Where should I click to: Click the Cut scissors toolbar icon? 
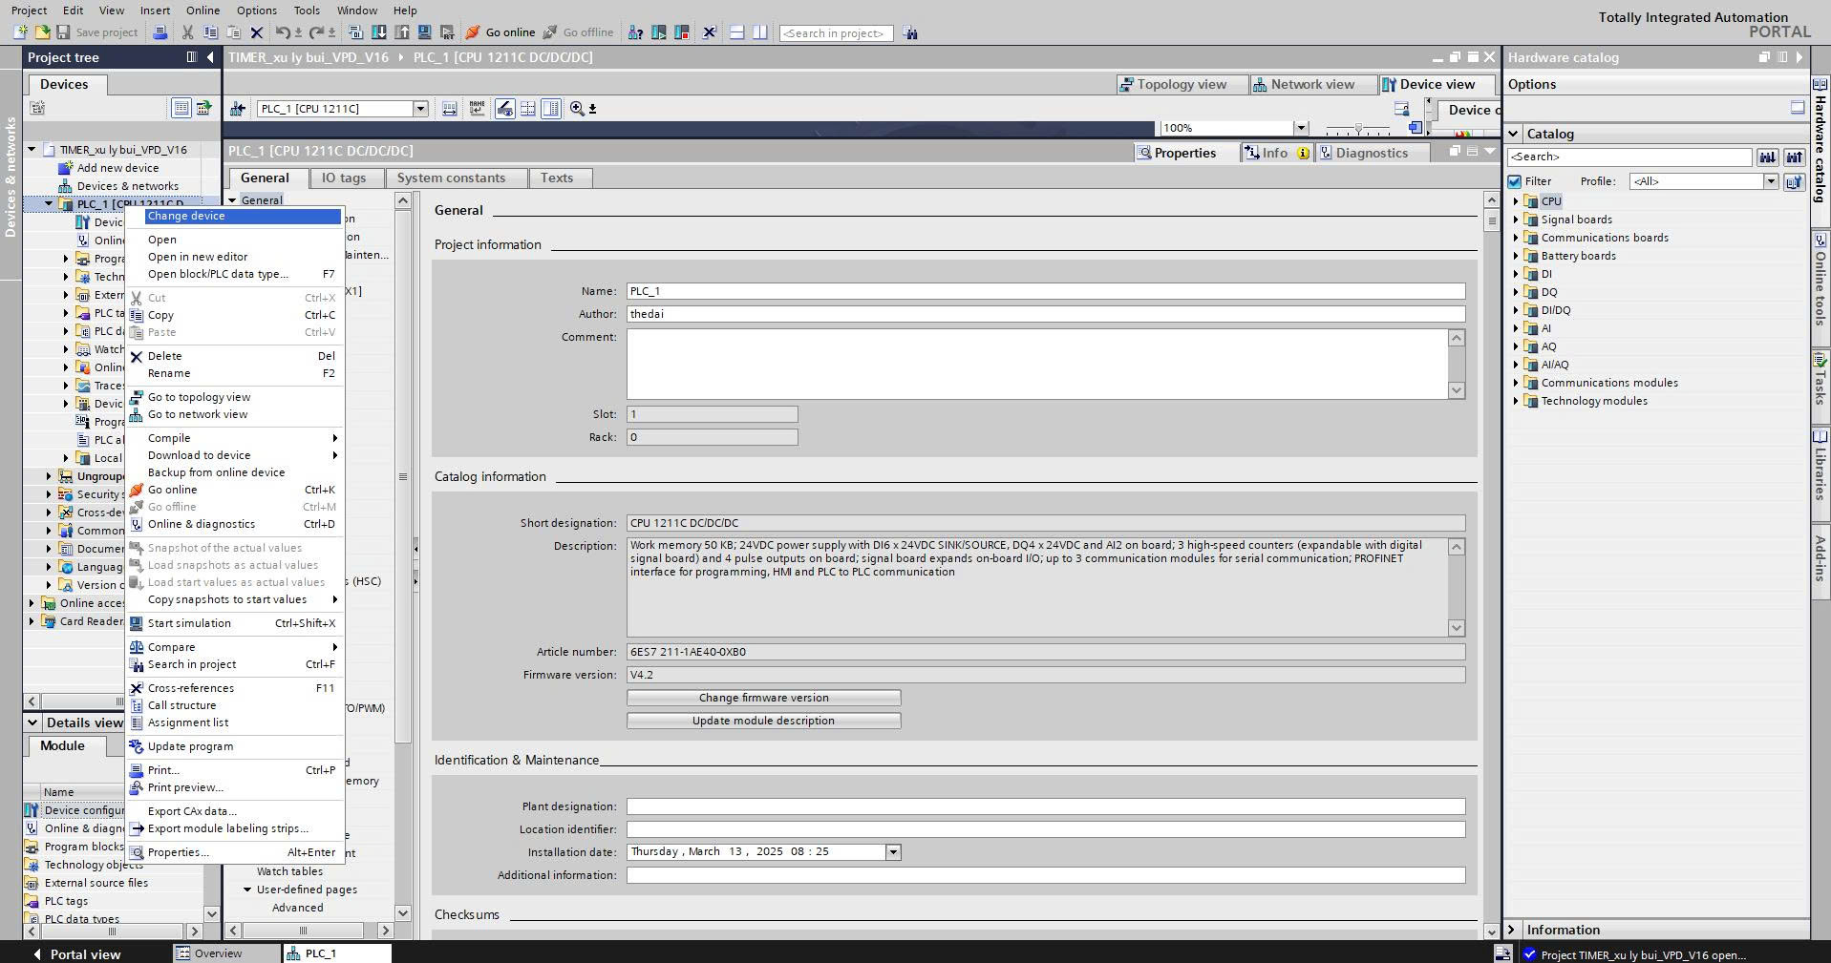187,32
